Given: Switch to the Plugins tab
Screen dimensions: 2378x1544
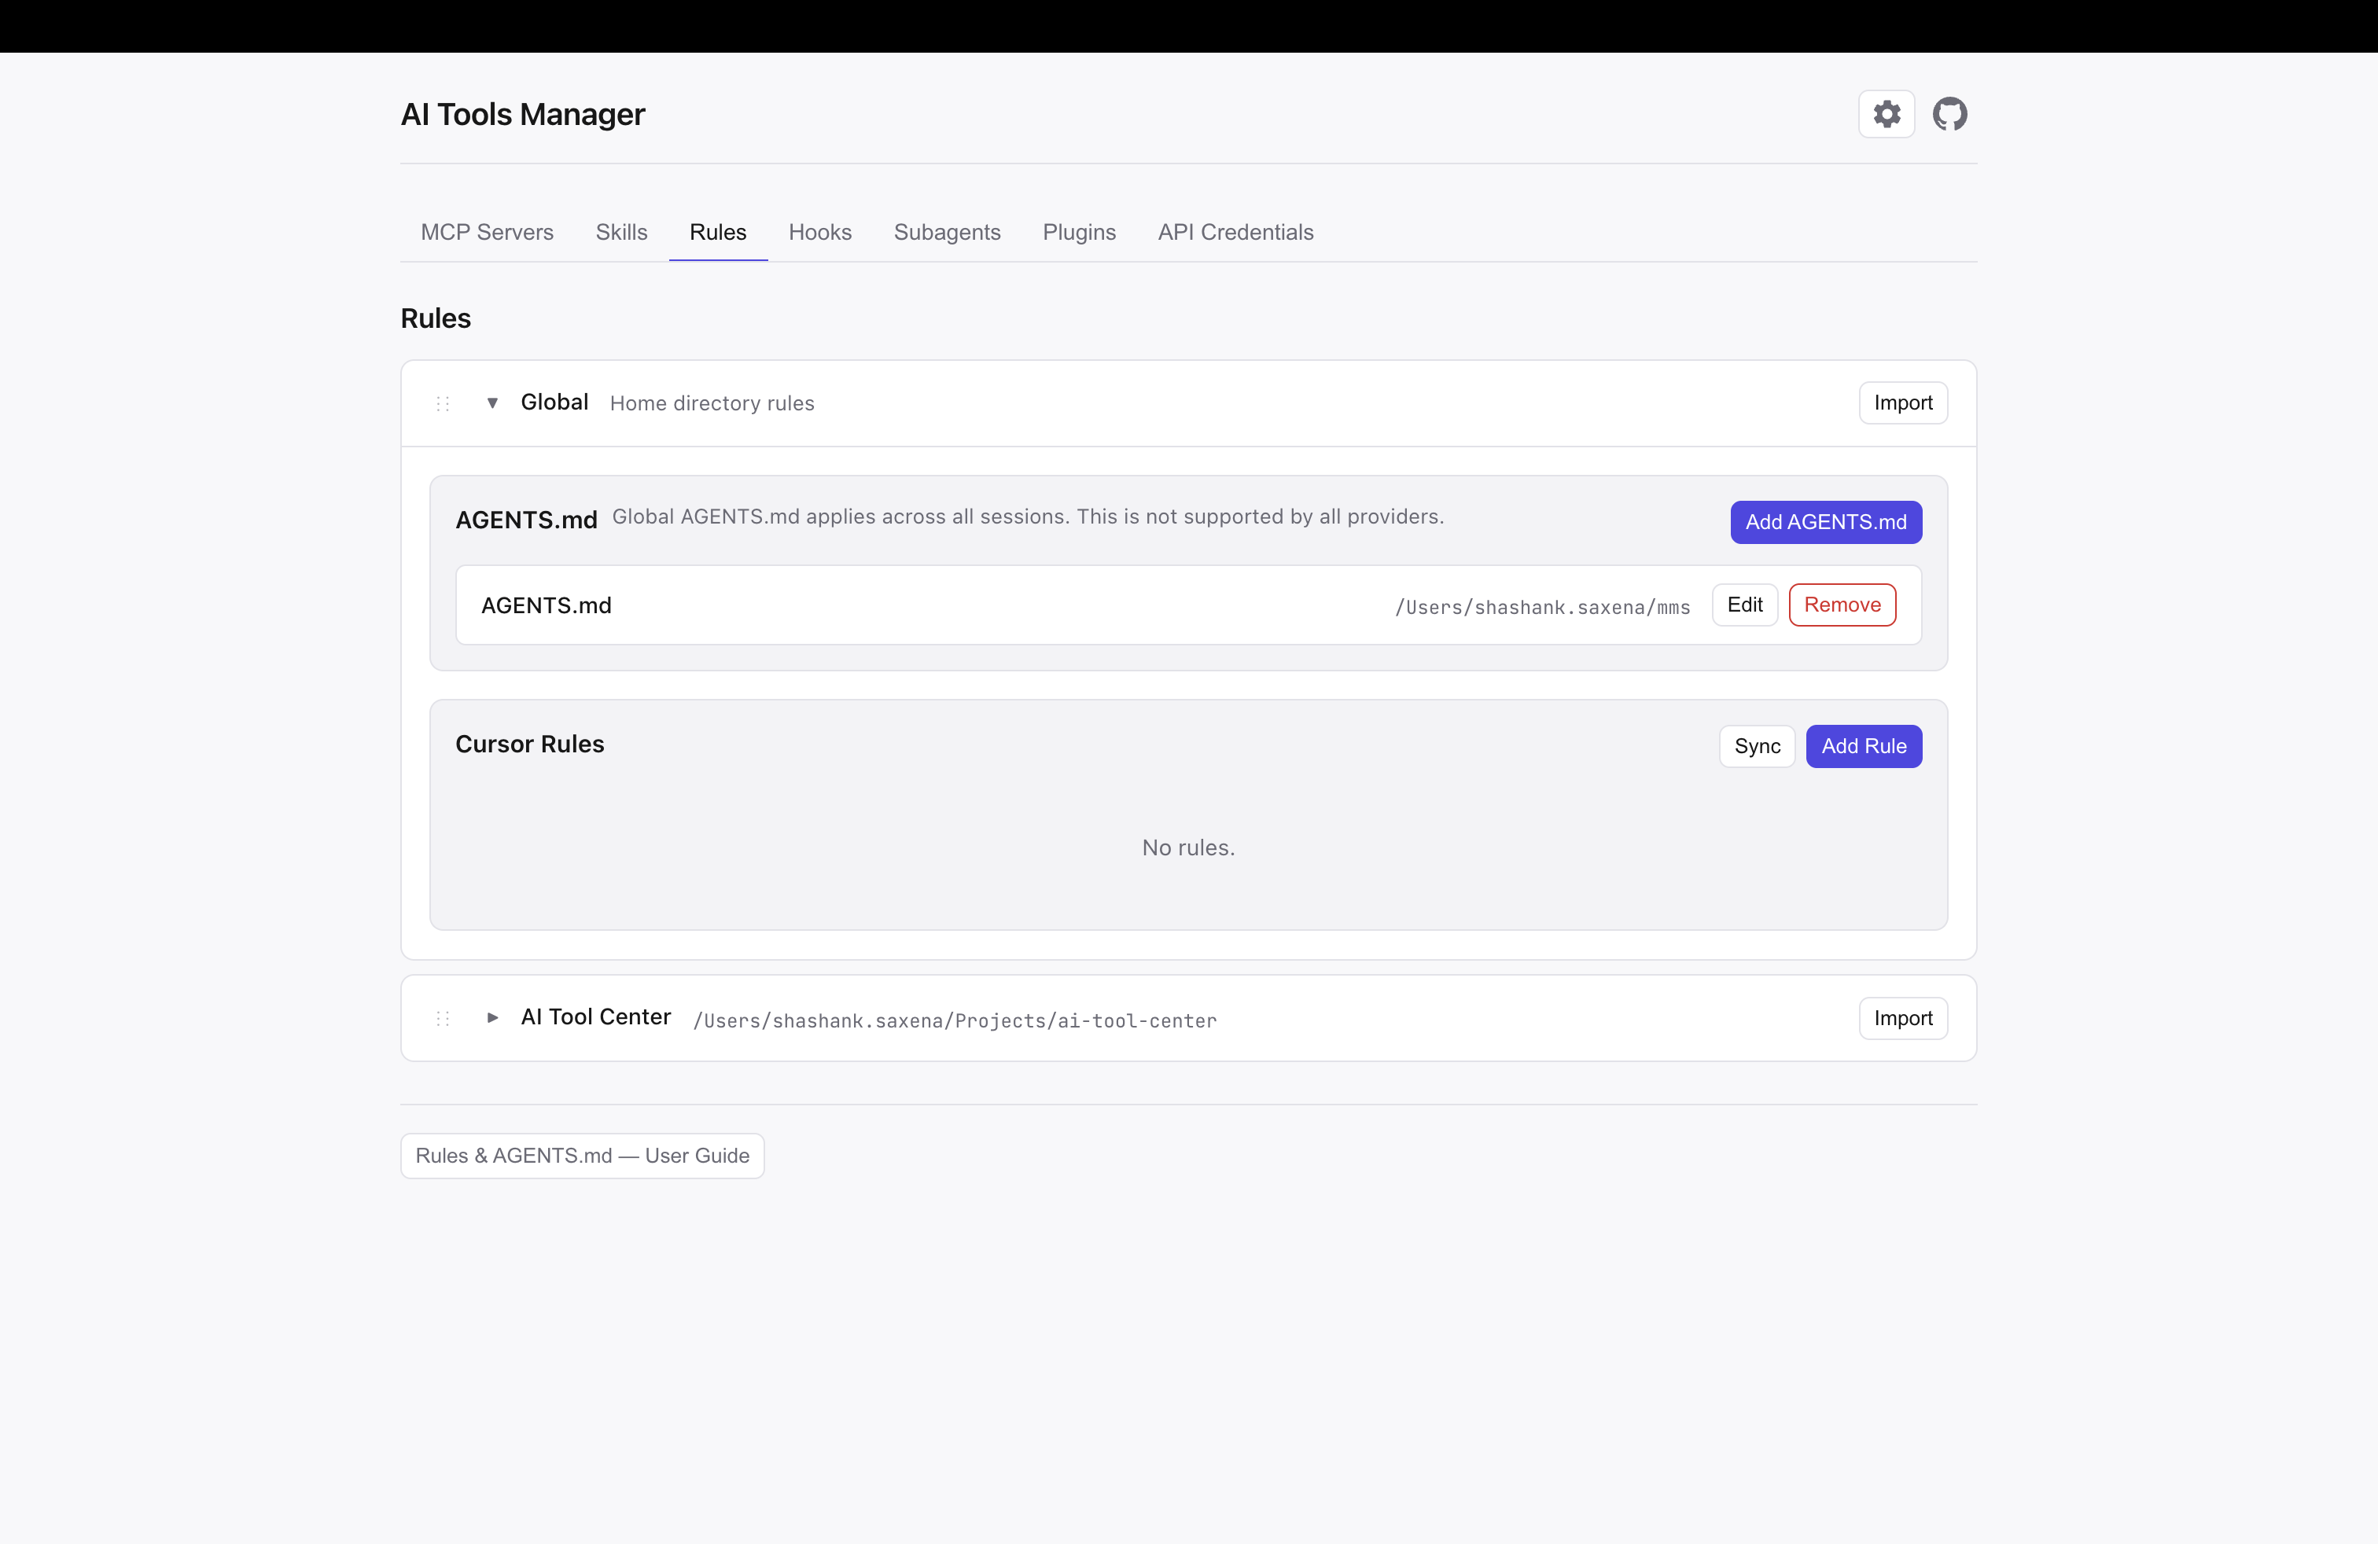Looking at the screenshot, I should 1079,232.
